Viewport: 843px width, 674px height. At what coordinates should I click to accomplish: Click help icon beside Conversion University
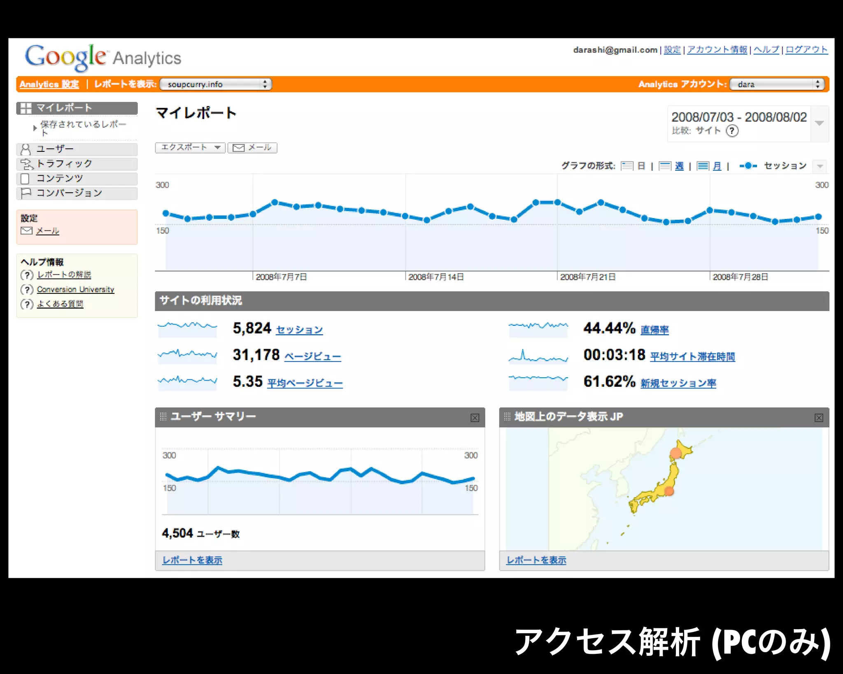point(27,290)
